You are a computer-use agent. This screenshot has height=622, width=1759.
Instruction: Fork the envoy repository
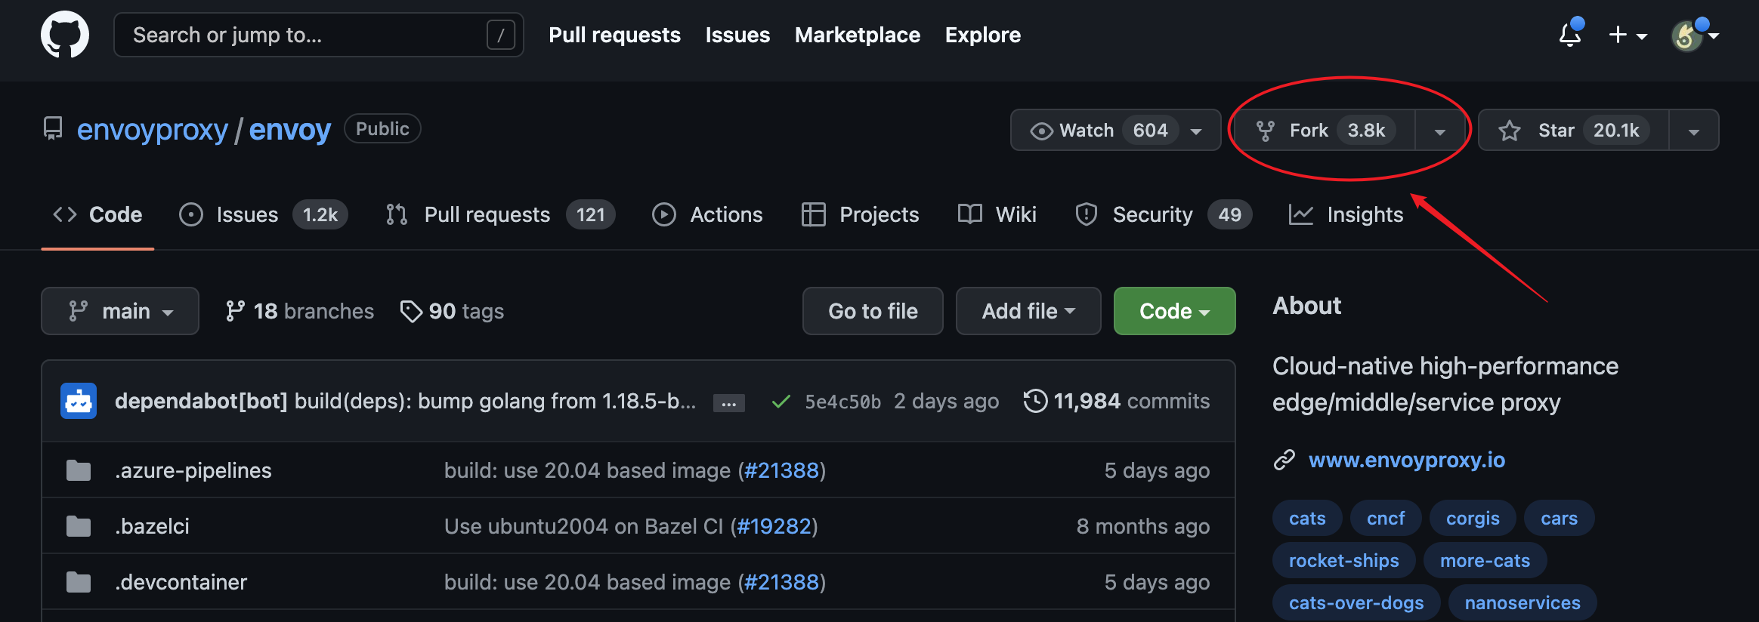pos(1324,130)
